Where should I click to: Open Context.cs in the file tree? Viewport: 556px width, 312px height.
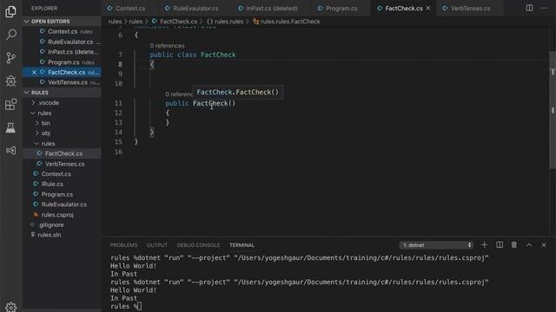[62, 174]
